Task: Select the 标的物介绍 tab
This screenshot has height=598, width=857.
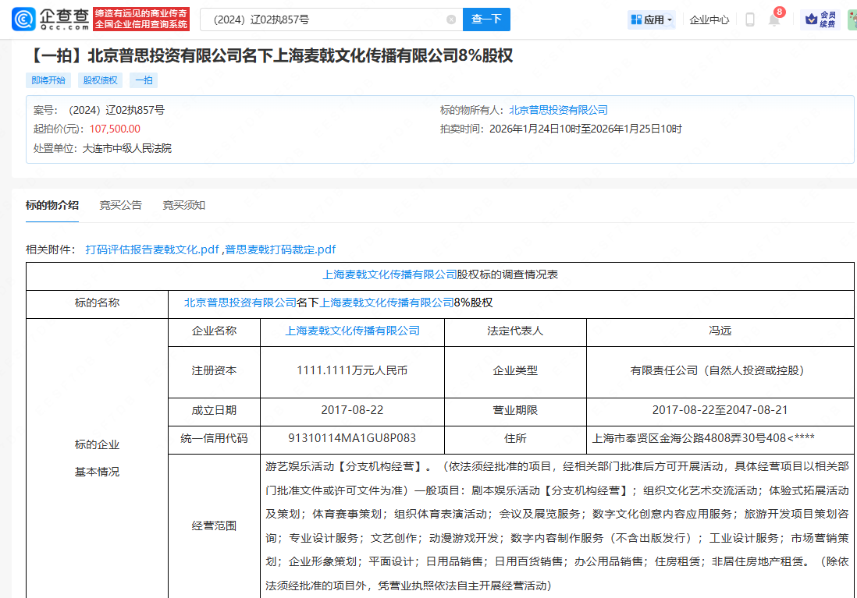Action: (52, 205)
